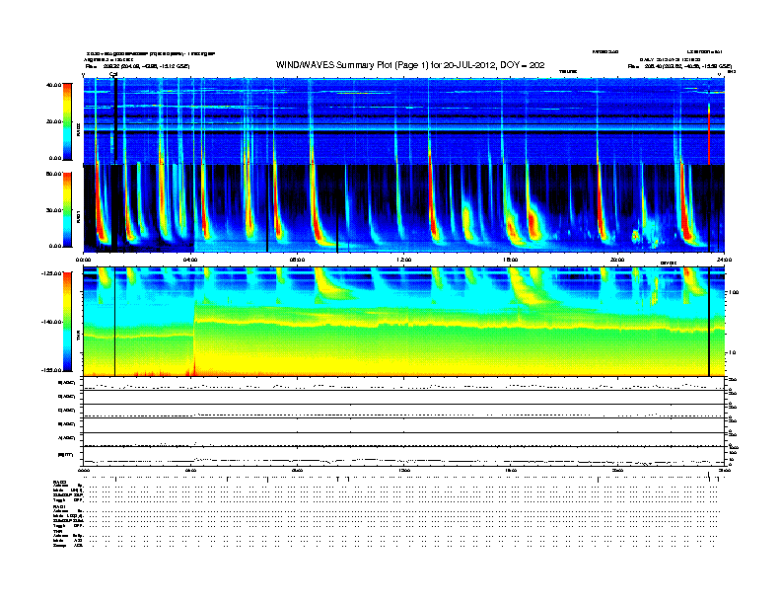Click the RAD2 intensity color bar
This screenshot has height=604, width=781.
pyautogui.click(x=67, y=121)
